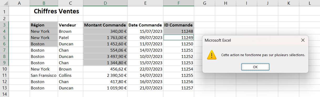Select row header 7
The height and width of the screenshot is (97, 320).
4,50
